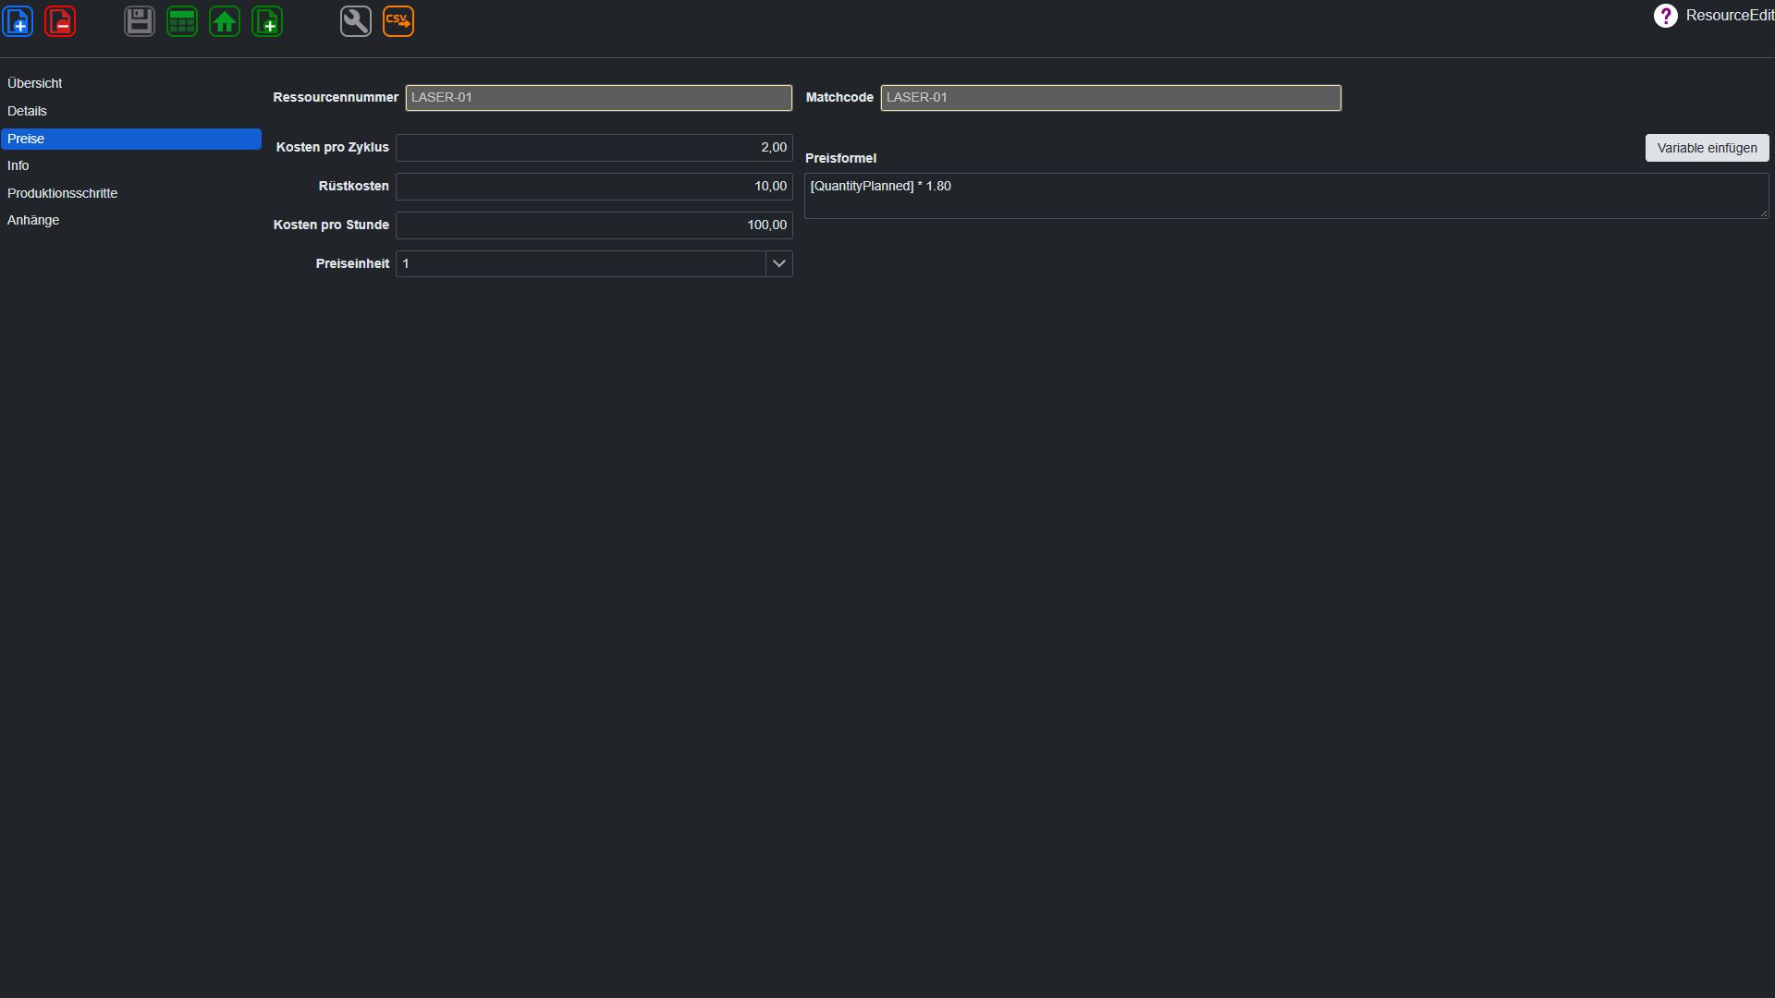Go to the Info section
This screenshot has height=998, width=1775.
pyautogui.click(x=131, y=165)
